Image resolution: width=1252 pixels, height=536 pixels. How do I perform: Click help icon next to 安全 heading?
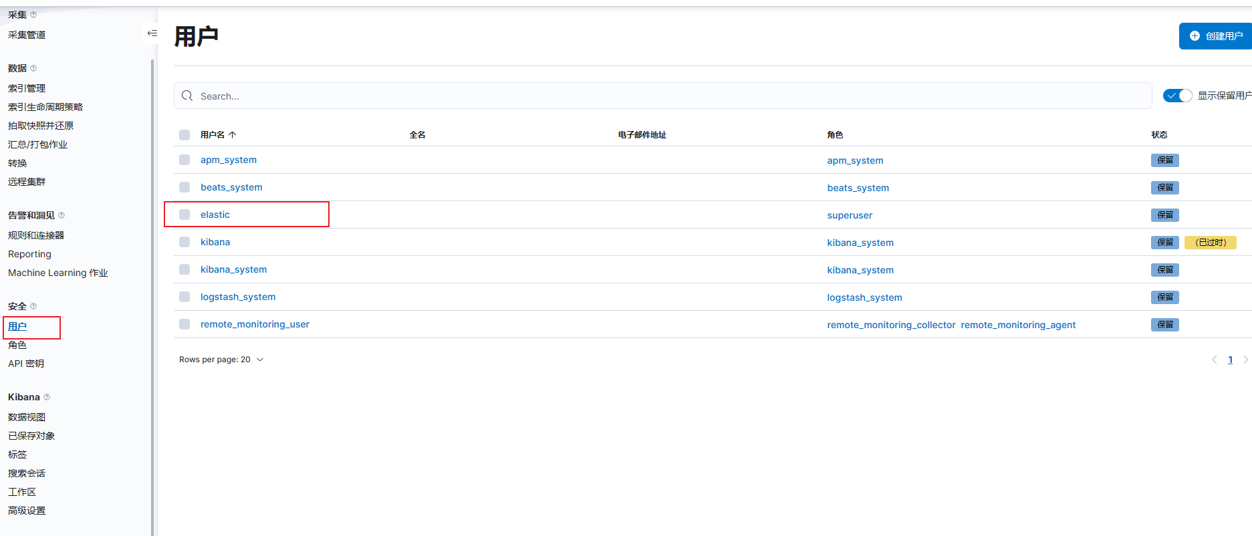tap(33, 306)
